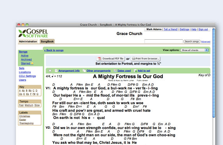This screenshot has height=145, width=223.
Task: Click the Other arrangements documents icon
Action: pos(84,71)
